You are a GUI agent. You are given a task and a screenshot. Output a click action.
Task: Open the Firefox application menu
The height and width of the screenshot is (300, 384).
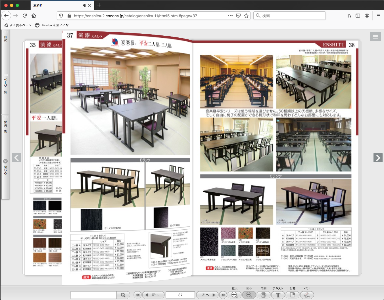[x=378, y=16]
